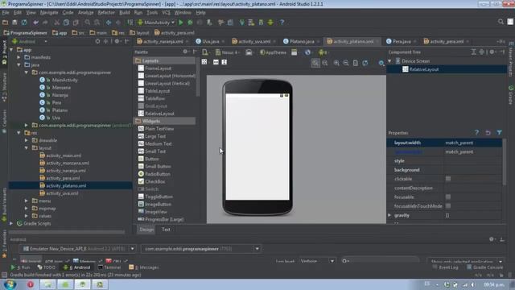
Task: Click the Properties filter funnel icon
Action: coord(499,132)
